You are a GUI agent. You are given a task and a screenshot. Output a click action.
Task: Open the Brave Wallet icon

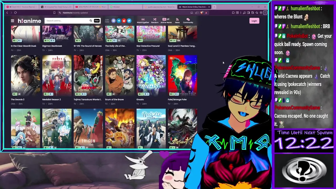pos(253,13)
